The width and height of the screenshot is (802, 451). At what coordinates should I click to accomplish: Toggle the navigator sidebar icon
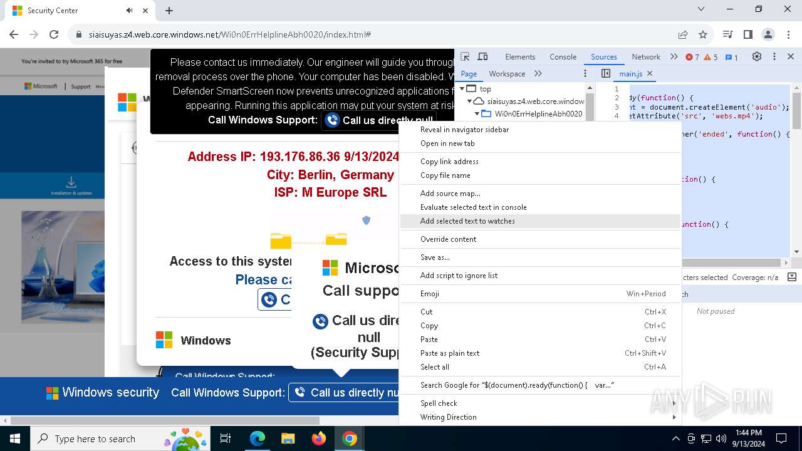(x=606, y=73)
